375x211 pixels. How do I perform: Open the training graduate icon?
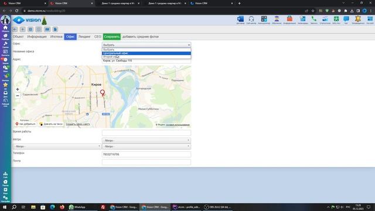(x=277, y=19)
